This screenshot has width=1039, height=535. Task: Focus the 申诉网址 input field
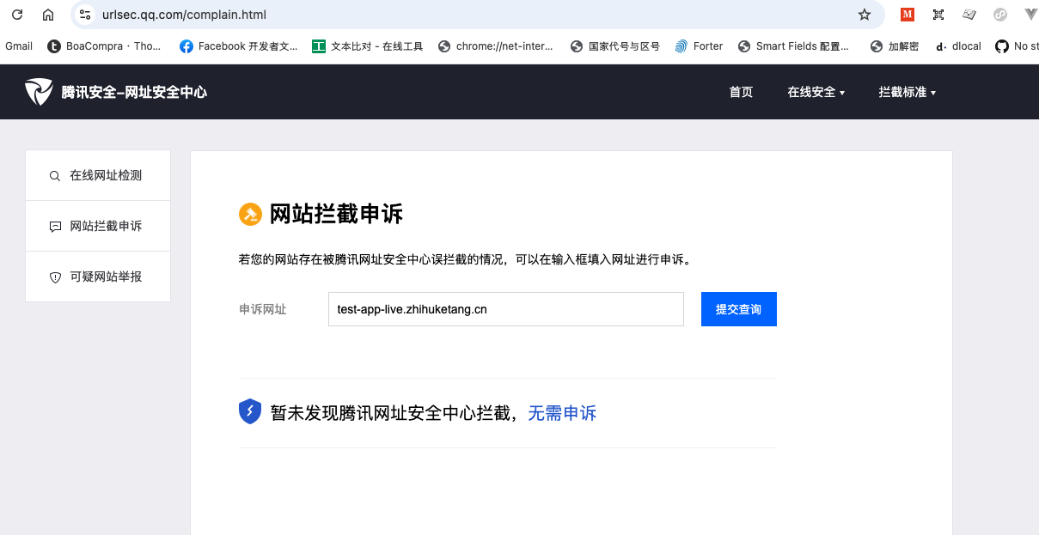point(506,309)
